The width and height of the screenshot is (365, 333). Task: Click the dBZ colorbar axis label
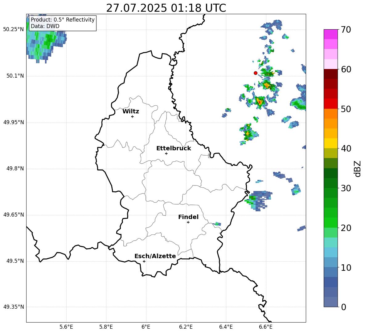pos(357,169)
